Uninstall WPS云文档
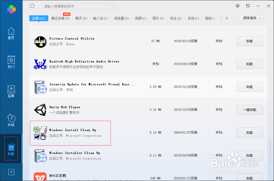 pos(249,177)
